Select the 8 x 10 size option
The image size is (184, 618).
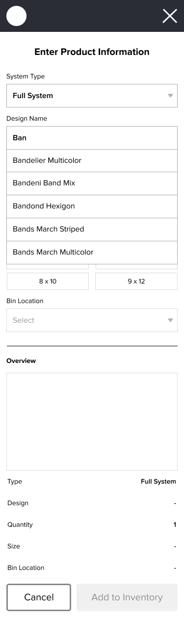click(48, 282)
